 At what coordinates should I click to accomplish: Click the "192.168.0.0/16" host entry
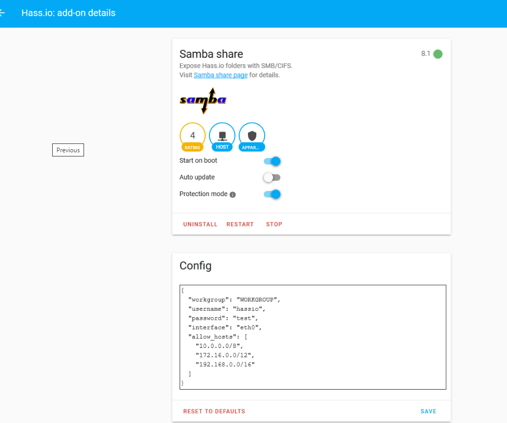(225, 365)
